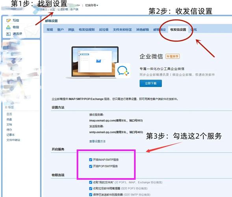
Task: Open 待办 in the sidebar
Action: point(9,130)
